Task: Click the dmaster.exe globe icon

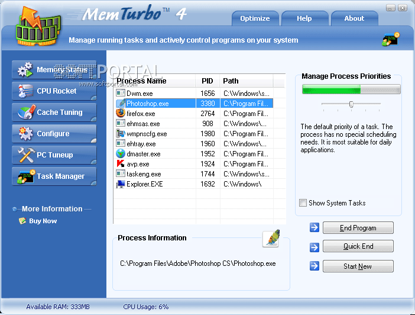Action: pyautogui.click(x=121, y=153)
